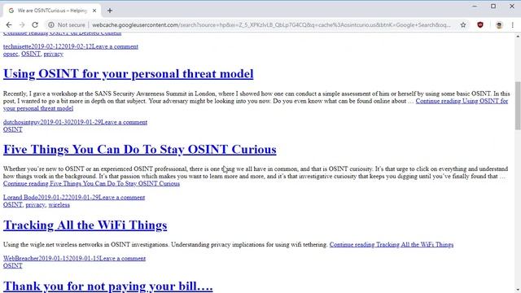This screenshot has height=293, width=521.
Task: Open author link Lorand Bodo
Action: point(20,197)
